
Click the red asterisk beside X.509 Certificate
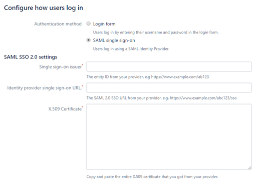pos(82,107)
